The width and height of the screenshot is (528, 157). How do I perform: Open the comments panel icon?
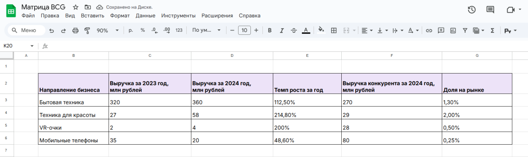(x=490, y=10)
